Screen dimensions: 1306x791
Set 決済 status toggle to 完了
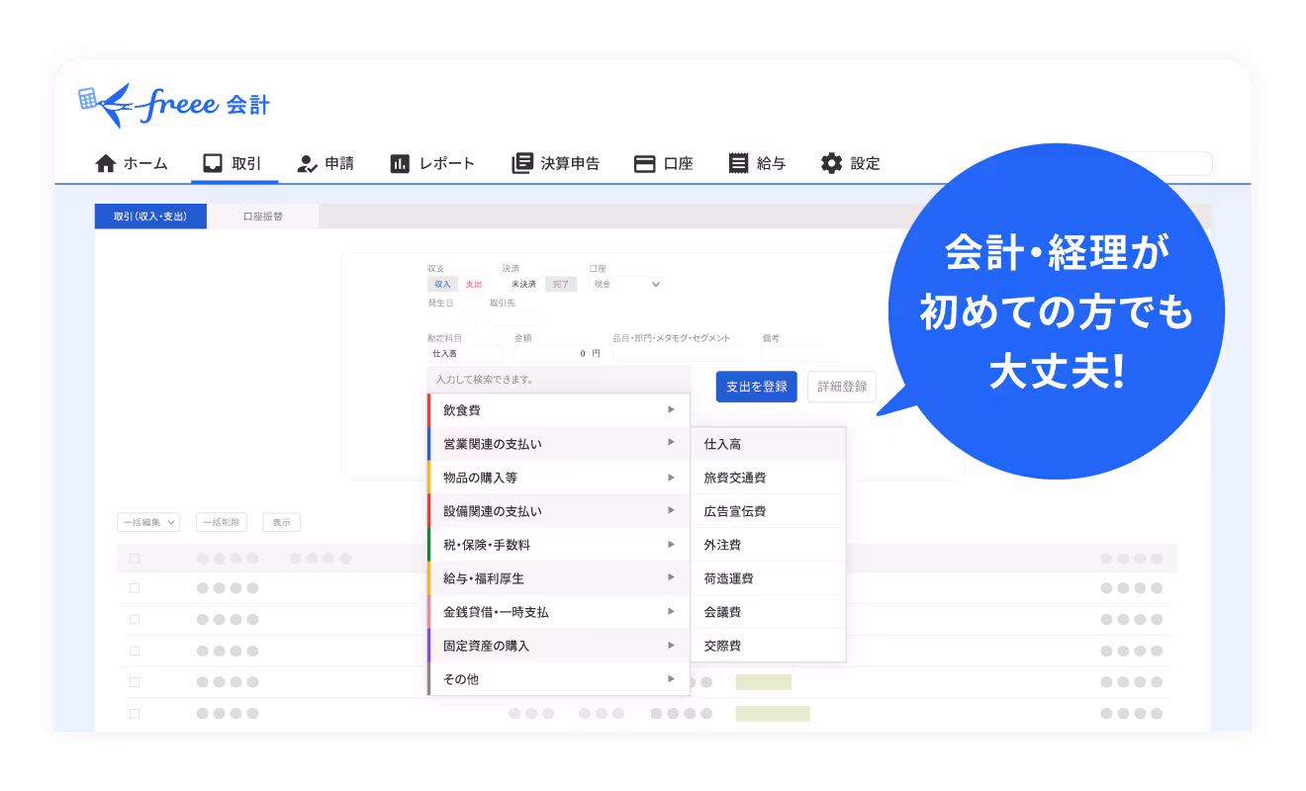click(x=561, y=284)
